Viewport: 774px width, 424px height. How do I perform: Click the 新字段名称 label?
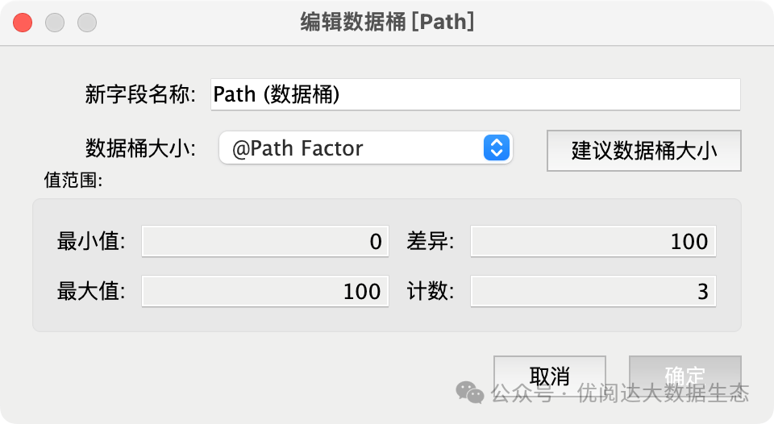click(x=140, y=94)
